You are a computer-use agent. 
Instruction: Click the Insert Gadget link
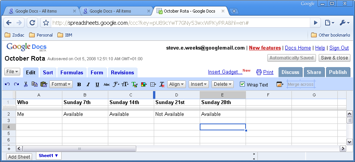pos(225,72)
